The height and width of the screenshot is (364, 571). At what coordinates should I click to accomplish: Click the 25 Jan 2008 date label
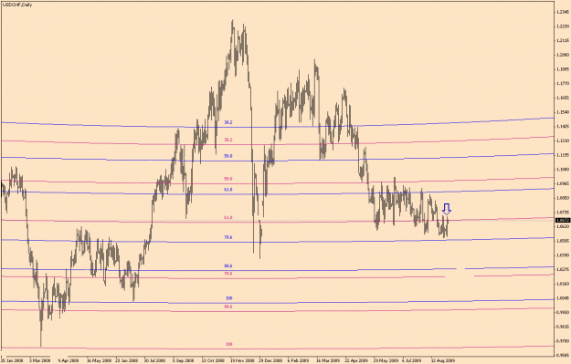12,360
